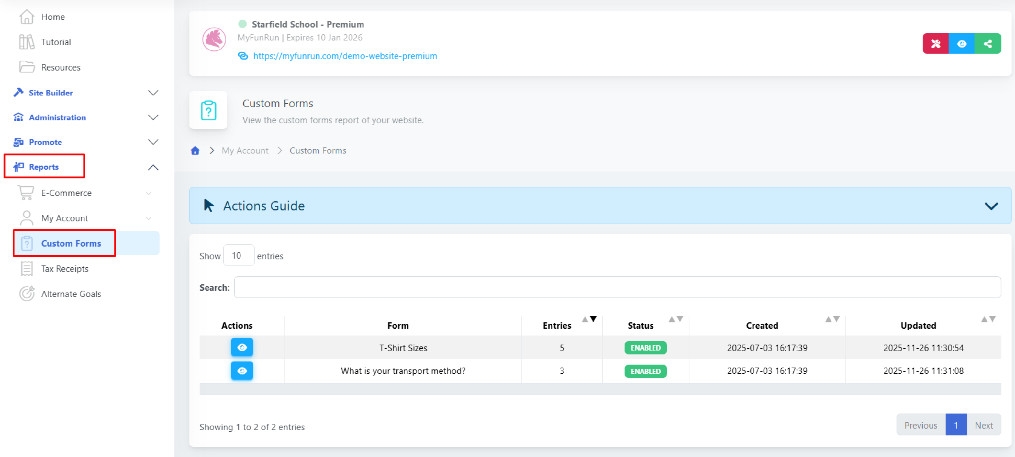Screen dimensions: 1015x457
Task: Open the myfunrun demo website link
Action: click(x=345, y=56)
